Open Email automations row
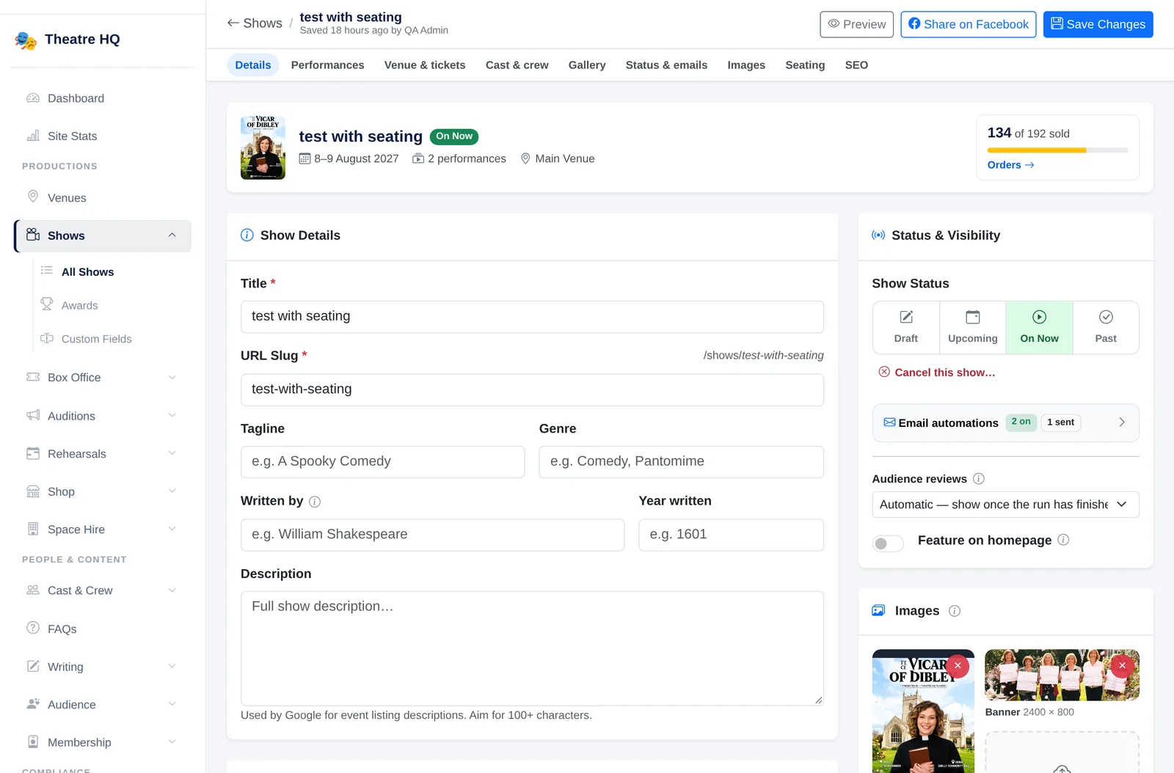 point(1005,422)
